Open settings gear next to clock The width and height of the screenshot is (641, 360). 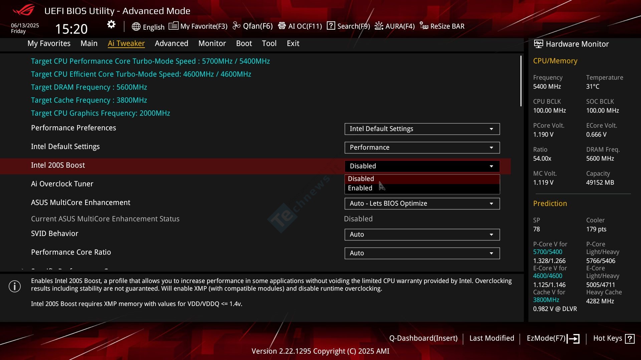click(111, 24)
